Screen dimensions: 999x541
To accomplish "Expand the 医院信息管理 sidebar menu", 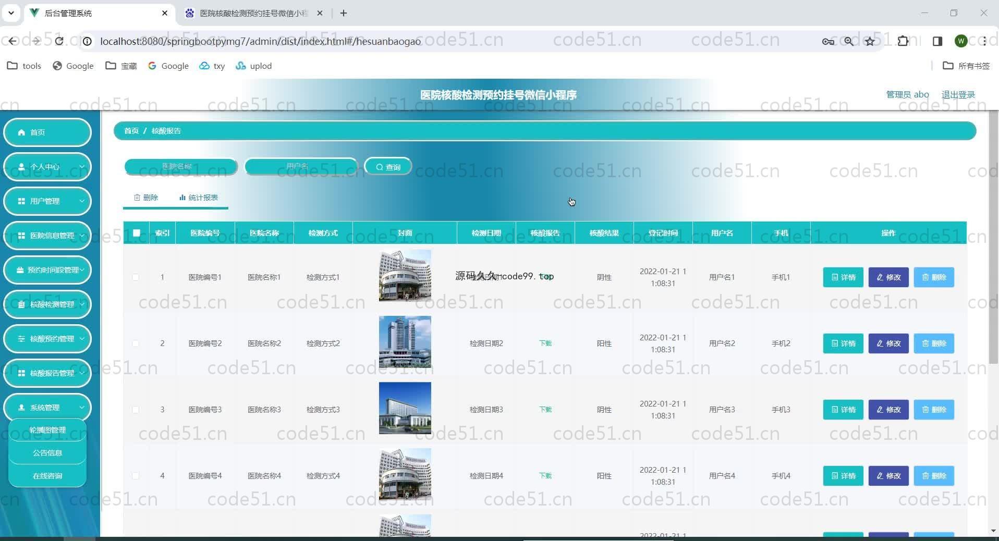I will click(47, 236).
